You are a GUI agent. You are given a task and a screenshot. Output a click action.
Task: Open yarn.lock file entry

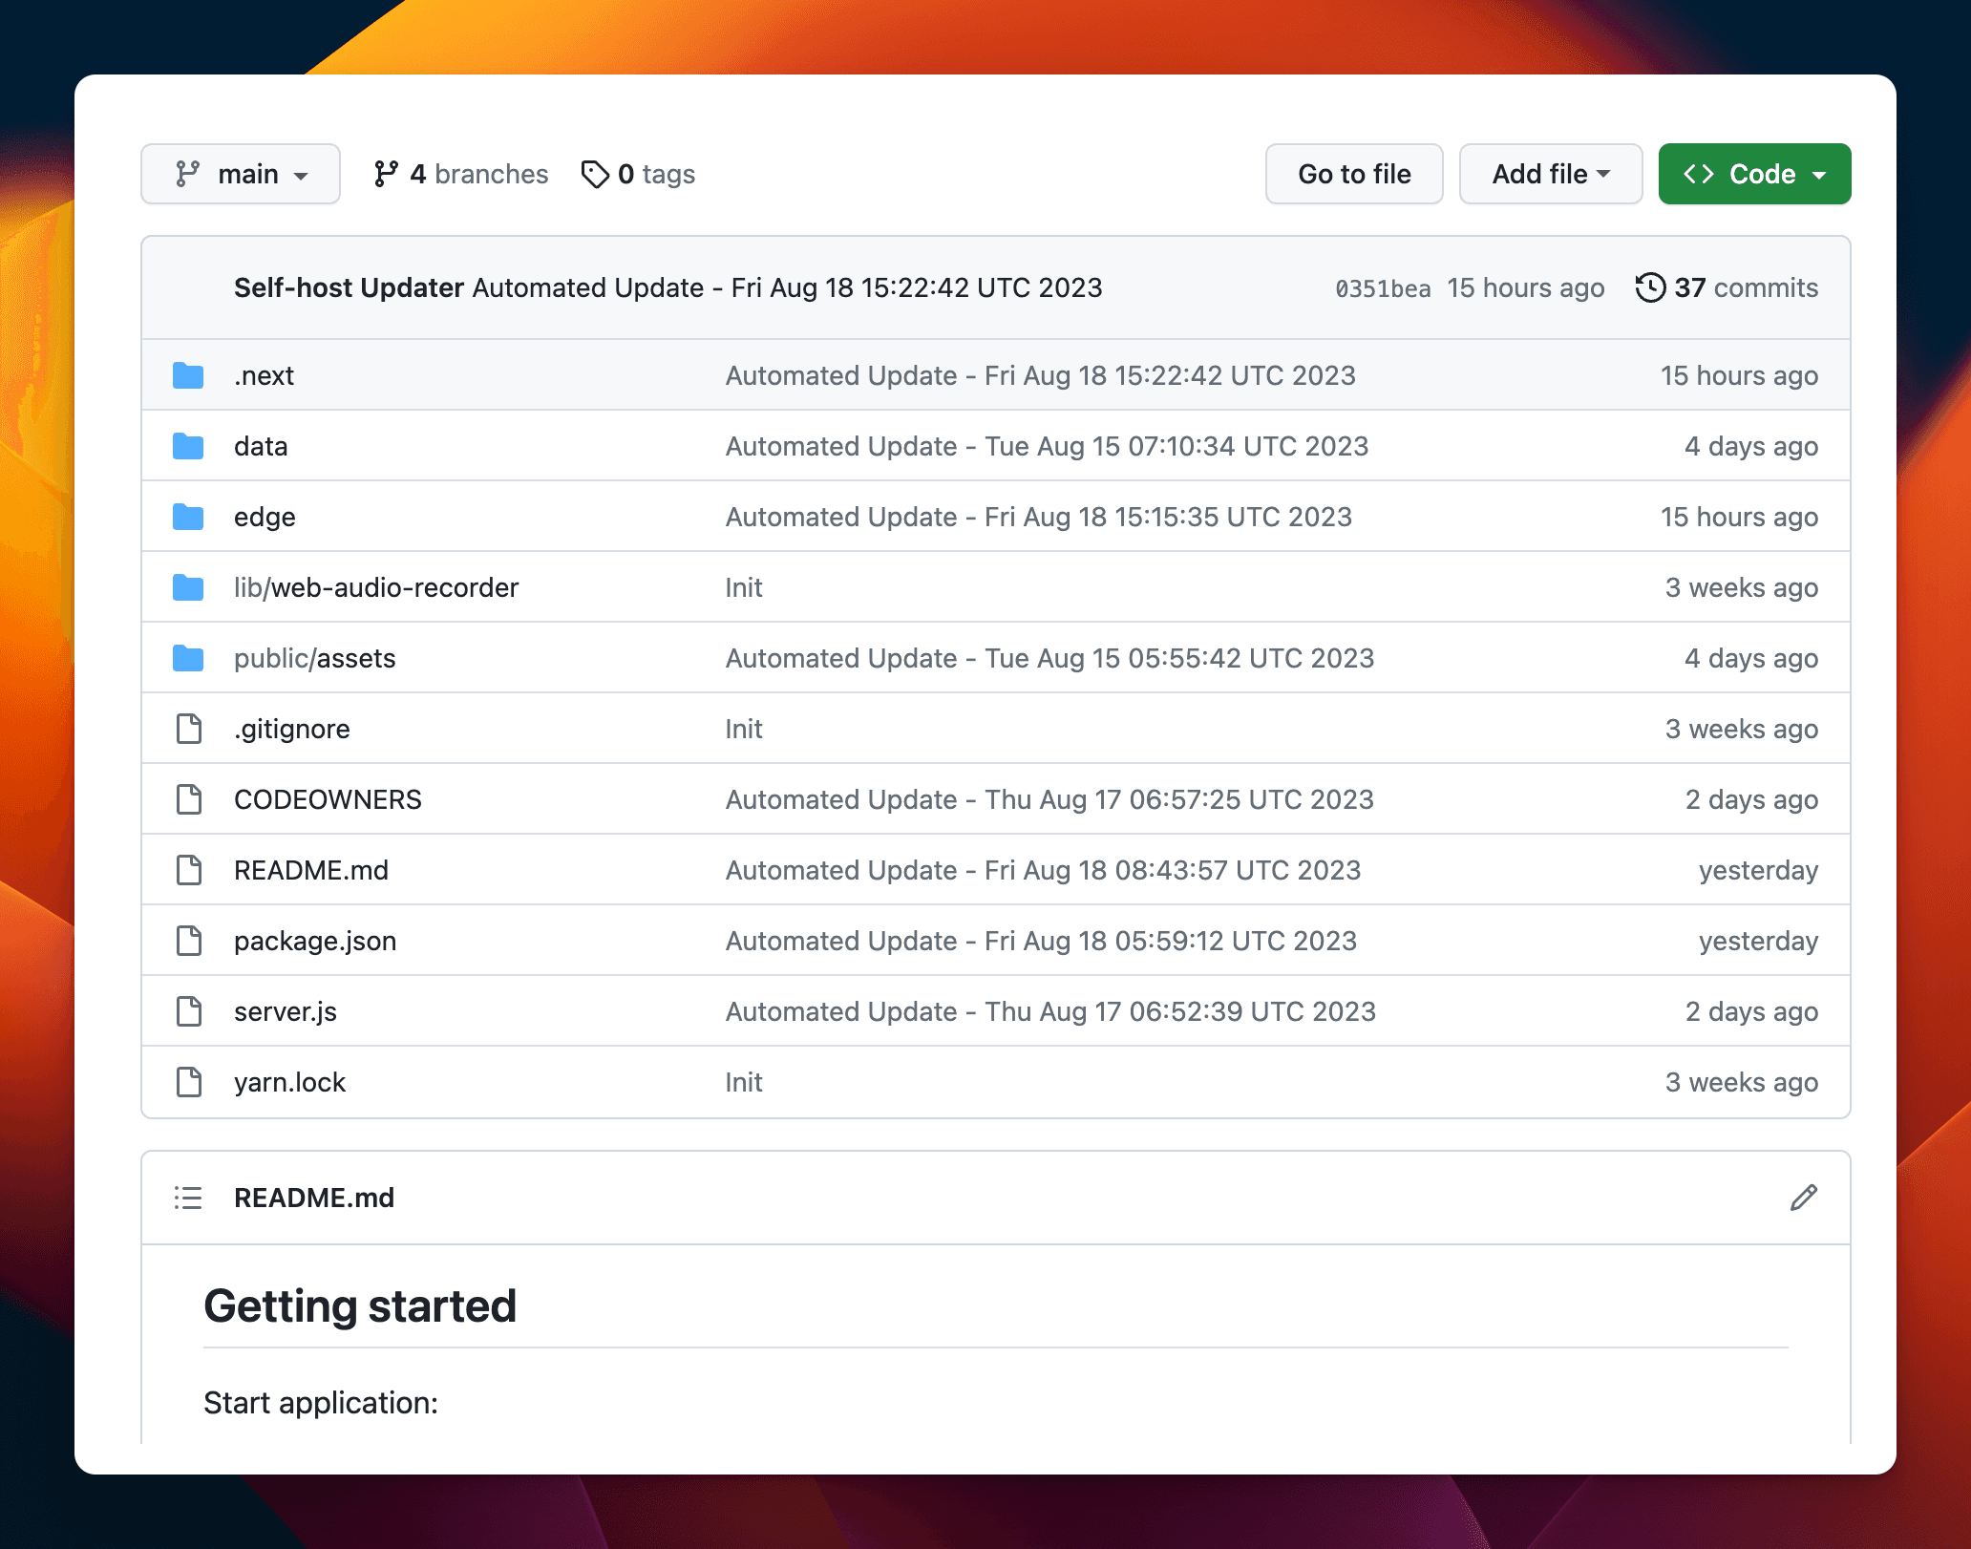click(289, 1082)
